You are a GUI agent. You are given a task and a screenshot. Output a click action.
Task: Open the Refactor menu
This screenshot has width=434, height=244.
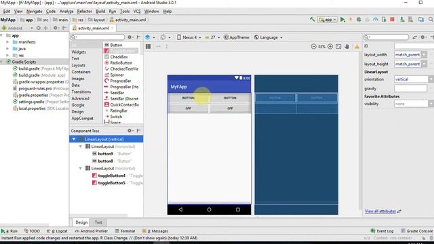[x=84, y=12]
